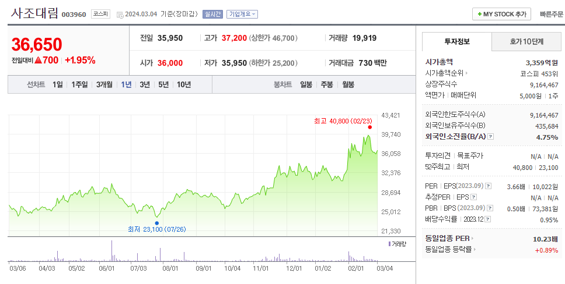Click the 동일업종 PER value 10.23배

(546, 239)
